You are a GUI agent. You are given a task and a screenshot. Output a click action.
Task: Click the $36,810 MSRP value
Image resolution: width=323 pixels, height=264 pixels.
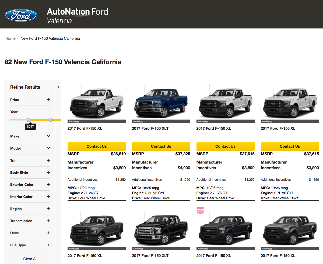(118, 154)
